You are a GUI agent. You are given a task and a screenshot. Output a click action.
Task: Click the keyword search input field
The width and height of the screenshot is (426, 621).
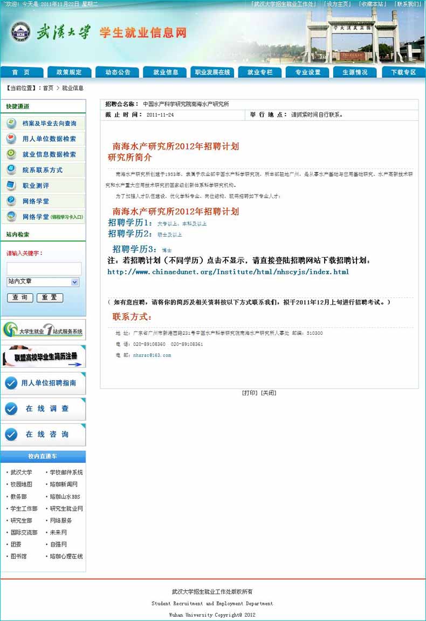[44, 268]
